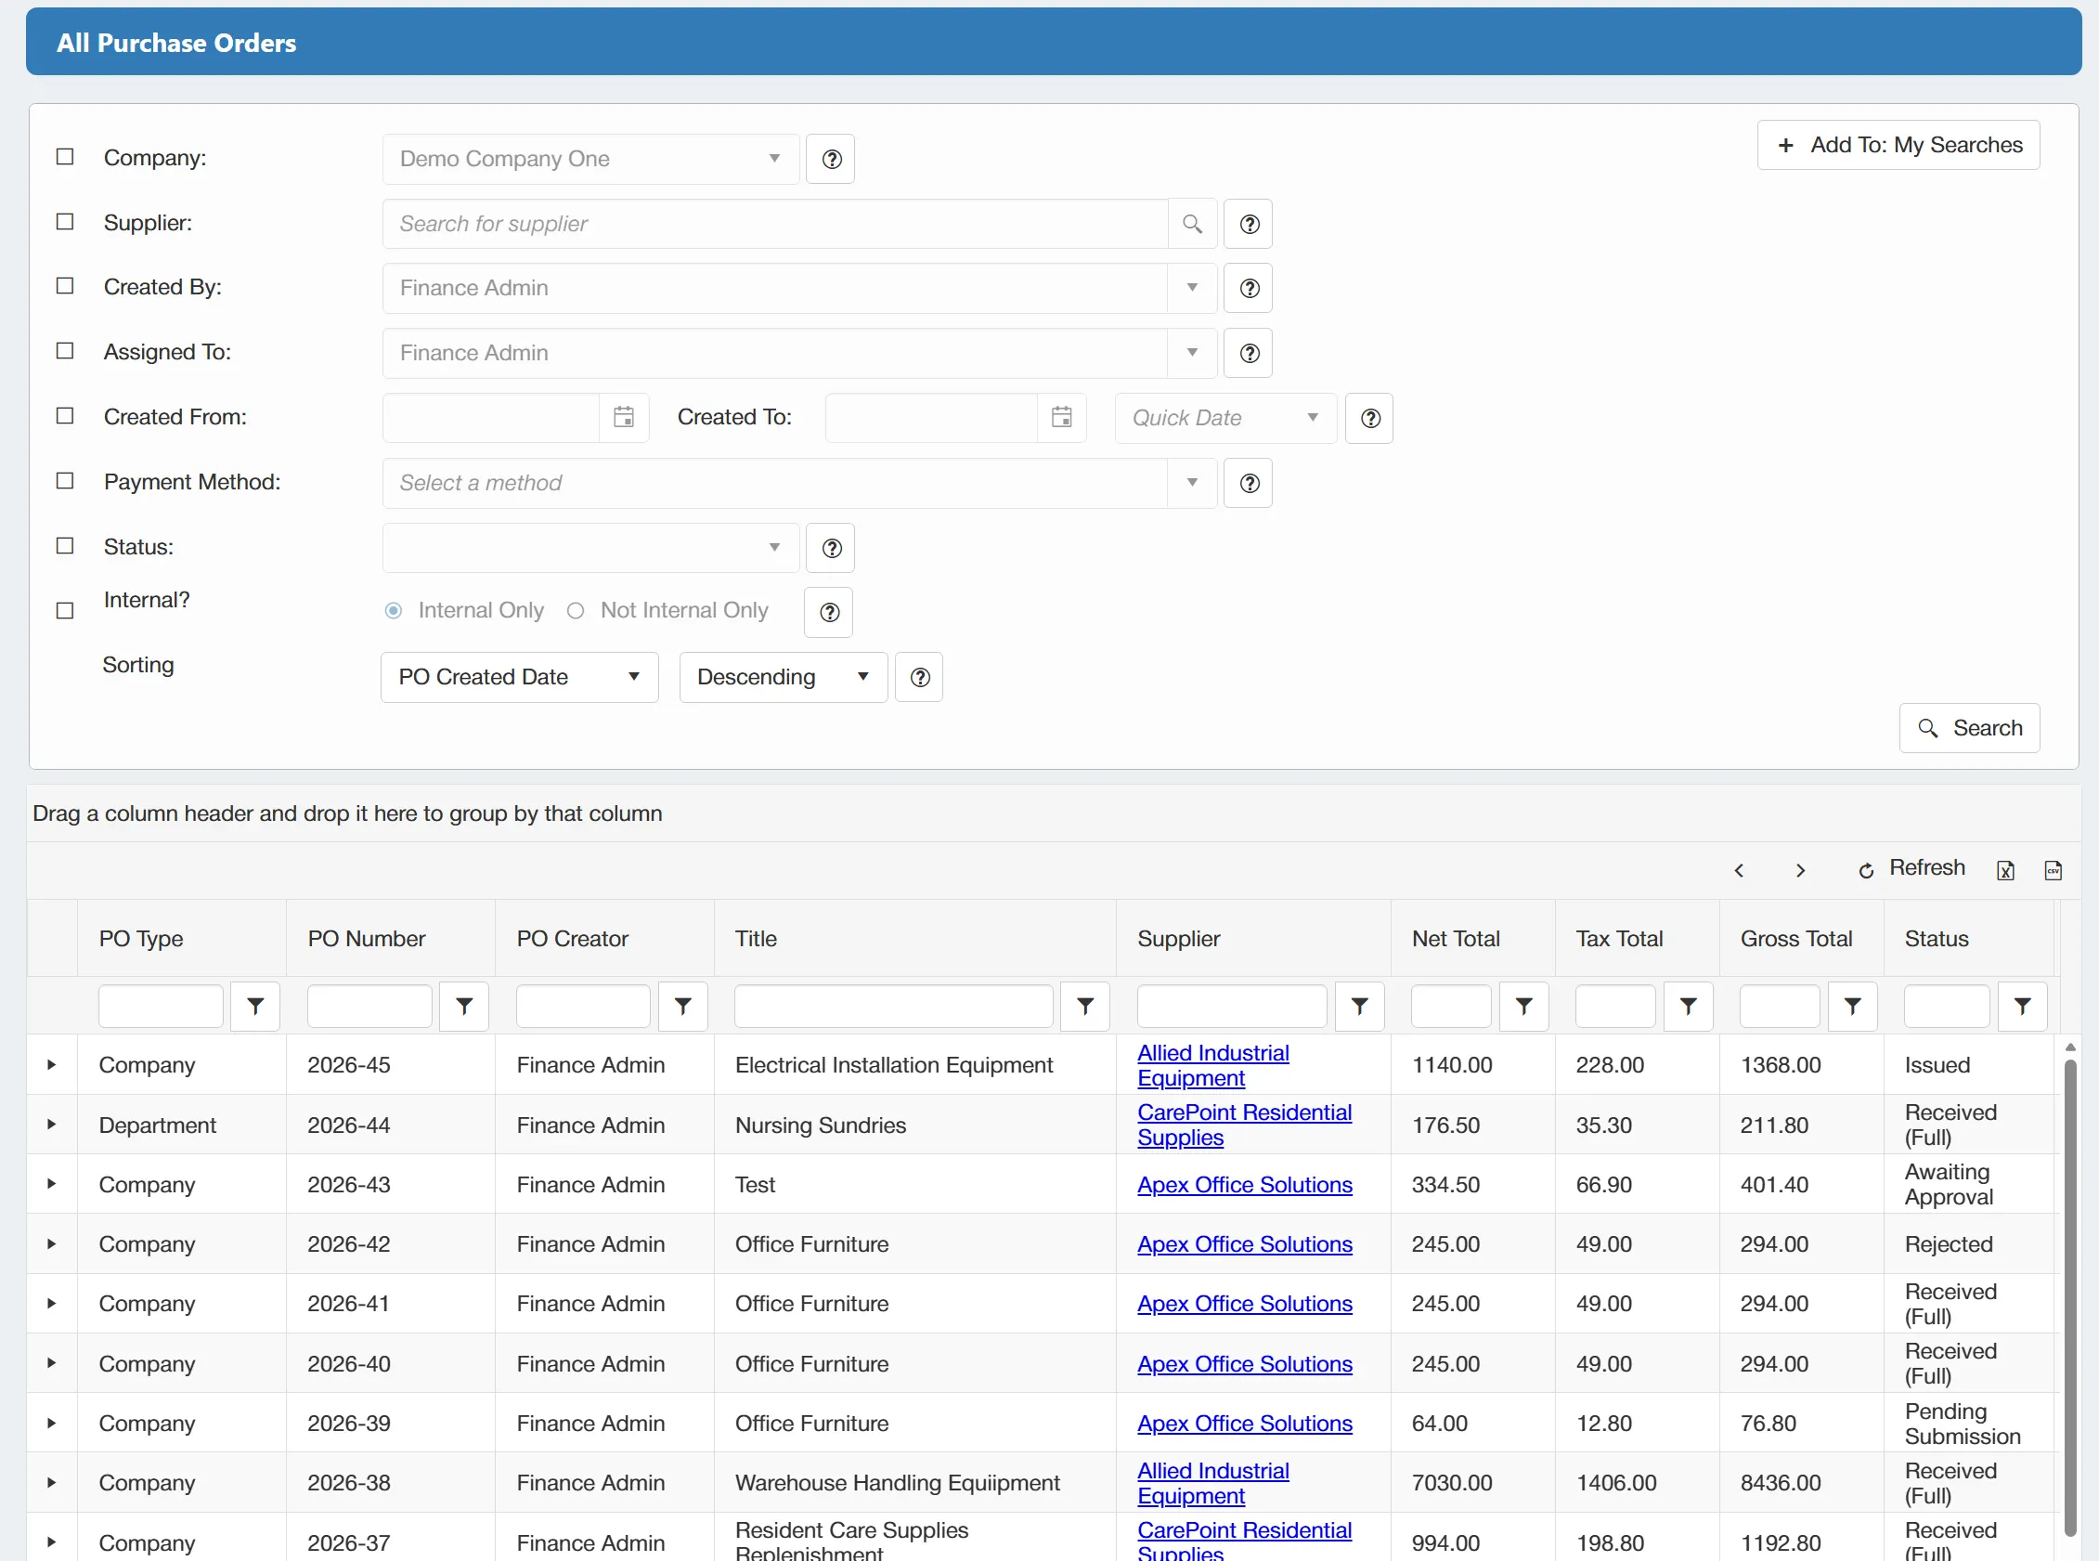Open help for the Quick Date filter
The width and height of the screenshot is (2099, 1561).
pos(1369,419)
